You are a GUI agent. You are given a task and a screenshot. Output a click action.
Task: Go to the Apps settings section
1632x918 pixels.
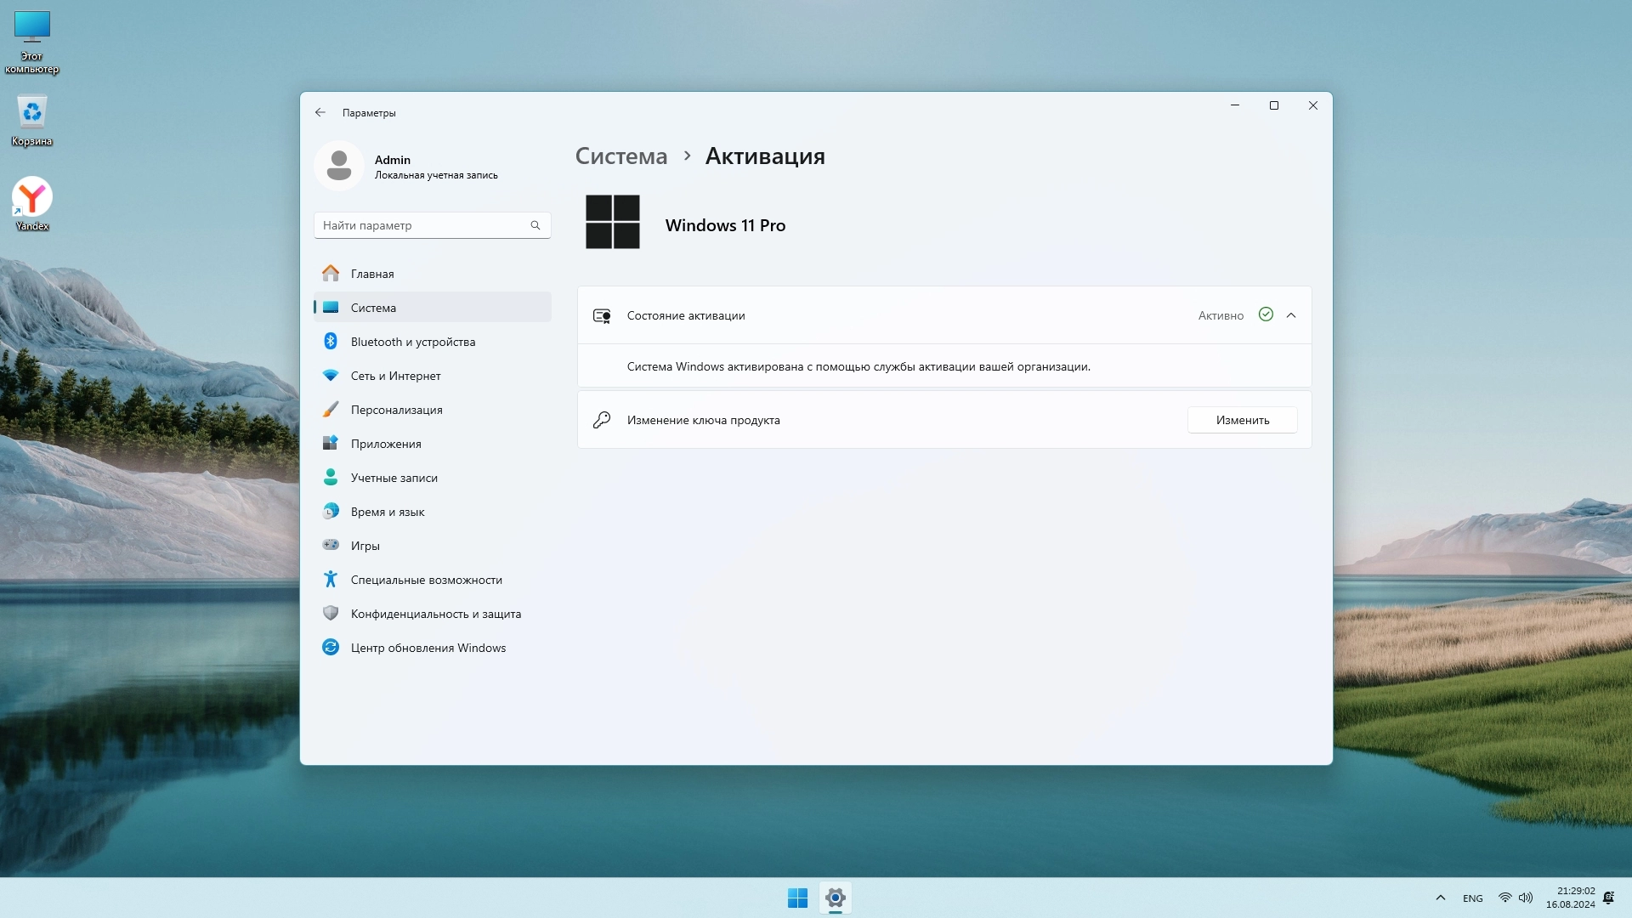(386, 444)
